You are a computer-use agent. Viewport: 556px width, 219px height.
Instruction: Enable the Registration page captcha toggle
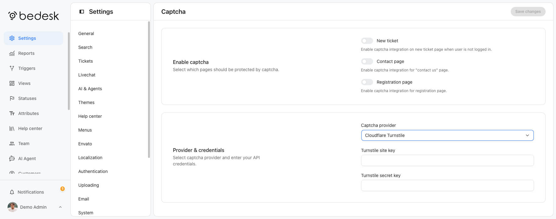click(367, 82)
